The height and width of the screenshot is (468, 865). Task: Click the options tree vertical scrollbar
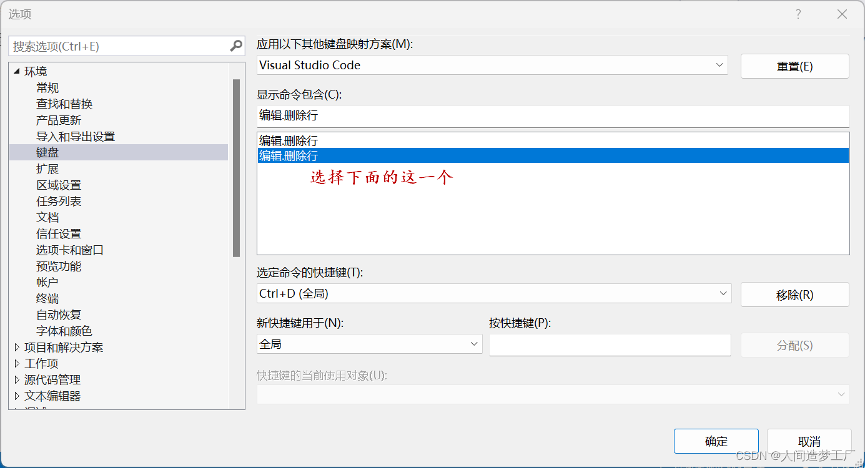[236, 168]
